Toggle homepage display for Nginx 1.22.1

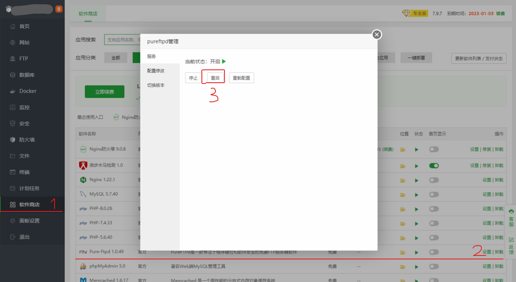tap(434, 180)
